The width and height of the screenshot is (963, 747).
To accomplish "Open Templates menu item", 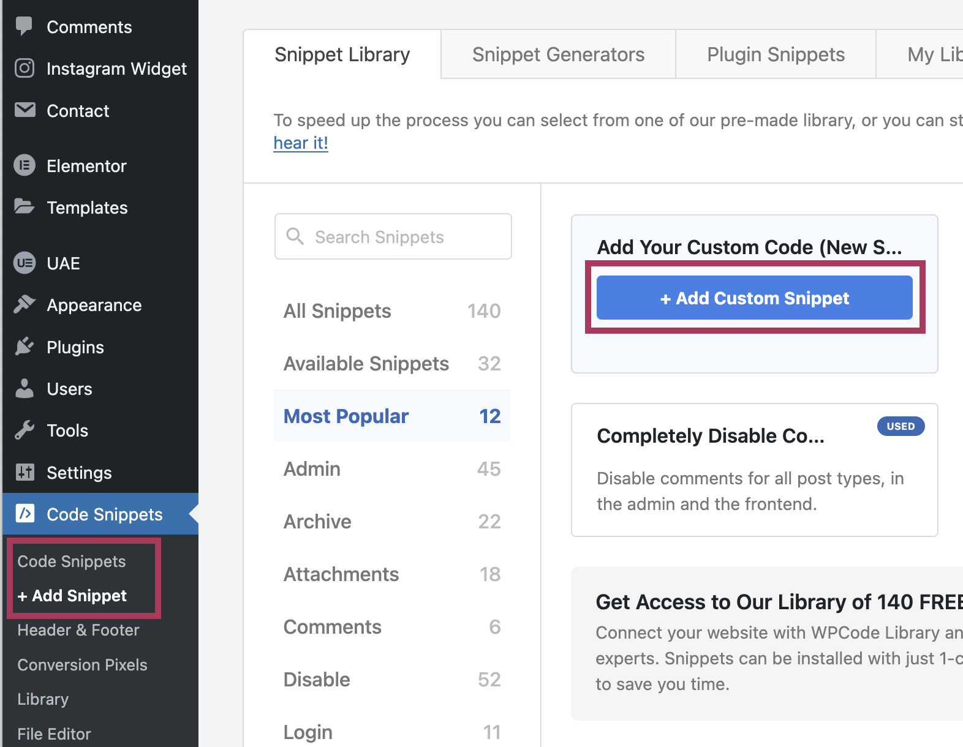I will 100,208.
